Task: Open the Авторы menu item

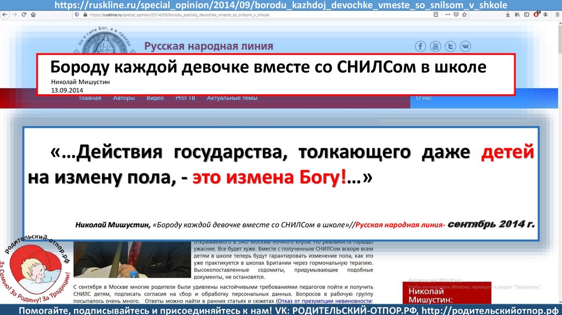Action: [123, 98]
